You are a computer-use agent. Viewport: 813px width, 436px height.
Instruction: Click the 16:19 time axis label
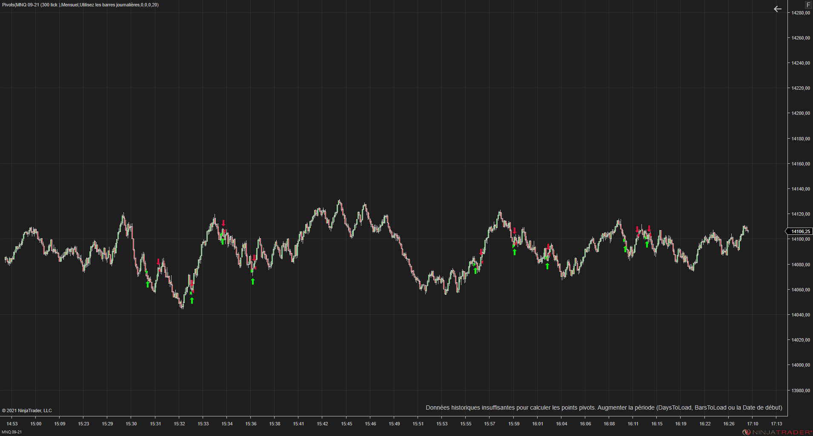point(681,424)
